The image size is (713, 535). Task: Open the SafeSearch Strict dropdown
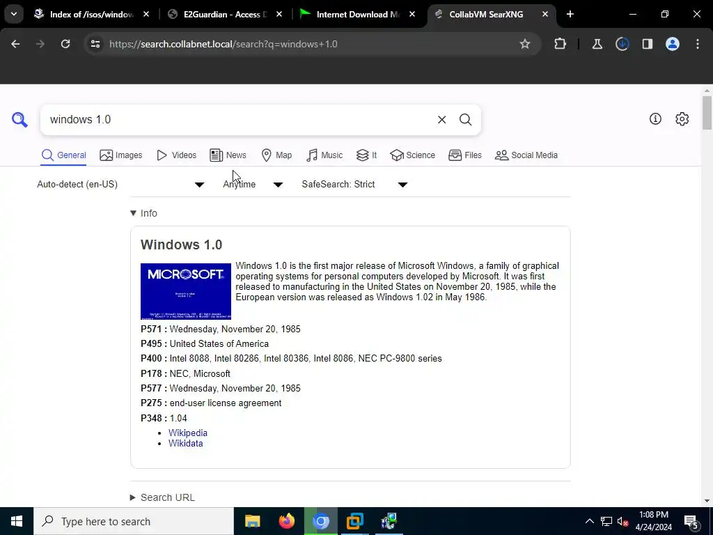354,184
